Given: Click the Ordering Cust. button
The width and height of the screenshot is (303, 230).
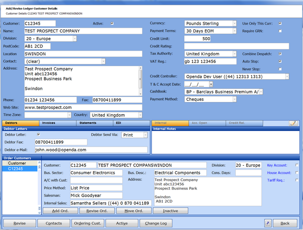Looking at the screenshot, I should tap(88, 223).
